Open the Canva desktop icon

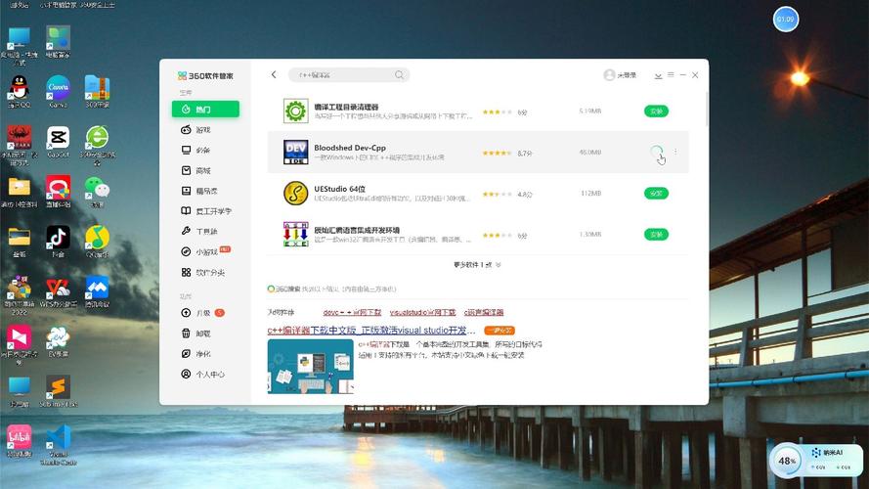[59, 92]
